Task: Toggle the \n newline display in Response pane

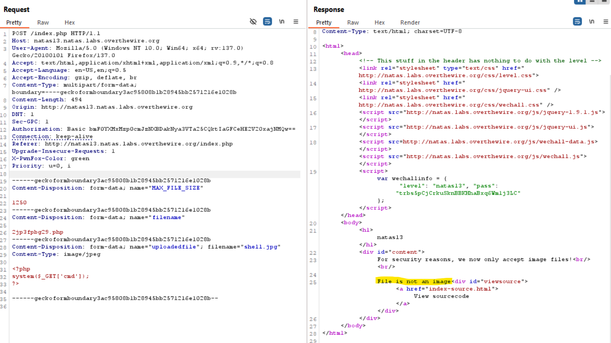Action: (x=592, y=22)
